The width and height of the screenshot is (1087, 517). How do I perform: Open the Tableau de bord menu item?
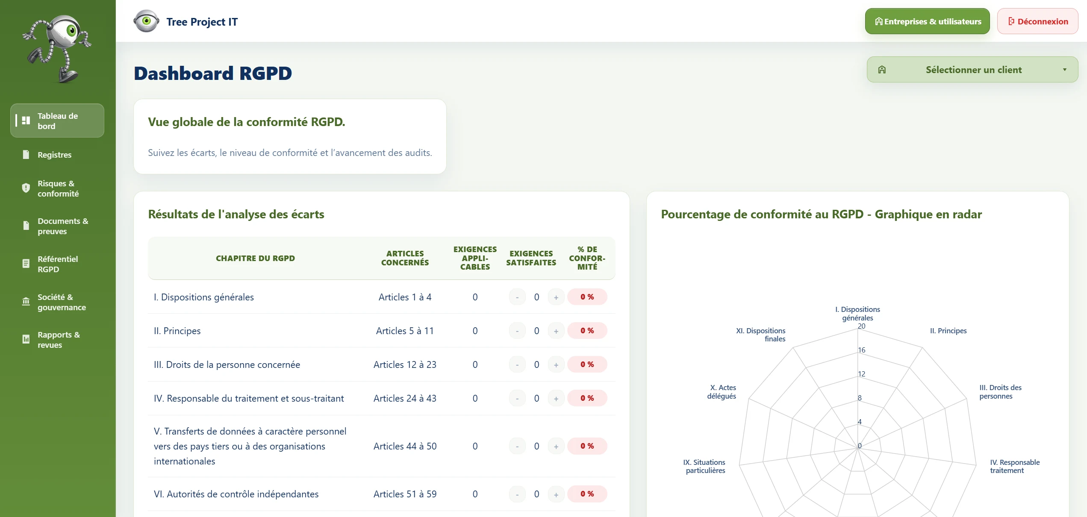pyautogui.click(x=57, y=120)
